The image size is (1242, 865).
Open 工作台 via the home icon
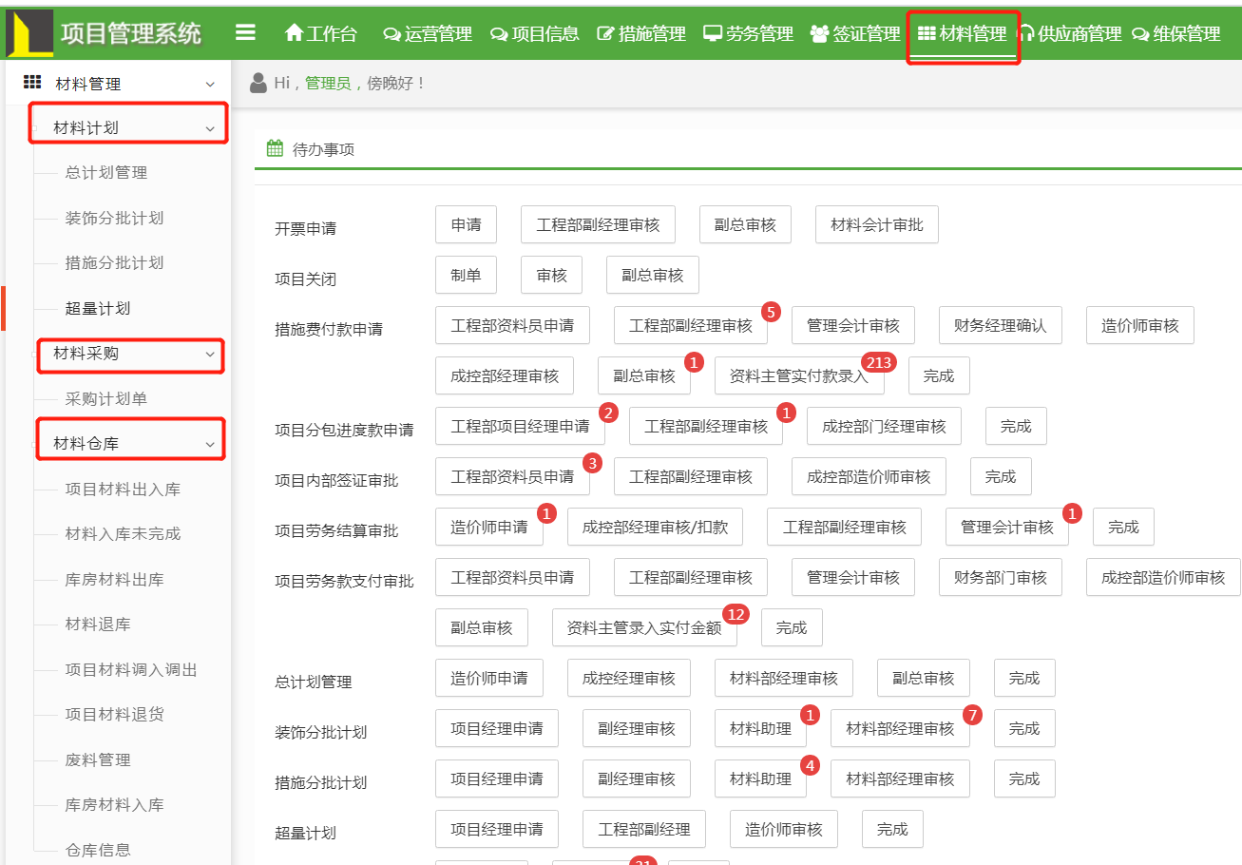pos(294,33)
